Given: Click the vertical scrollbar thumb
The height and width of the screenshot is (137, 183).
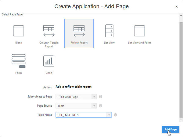Looking at the screenshot, I should click(x=181, y=70).
